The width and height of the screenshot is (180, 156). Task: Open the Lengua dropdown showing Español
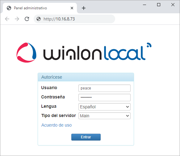[x=104, y=107]
